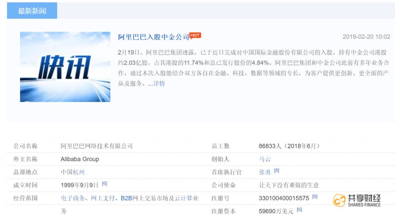Click the 成立时间 label
This screenshot has width=395, height=217.
[26, 185]
